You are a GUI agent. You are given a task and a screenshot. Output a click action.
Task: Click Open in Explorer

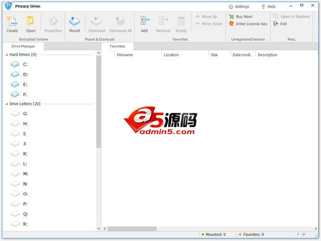292,17
